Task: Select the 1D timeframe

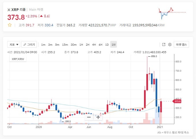Action: tap(107, 45)
